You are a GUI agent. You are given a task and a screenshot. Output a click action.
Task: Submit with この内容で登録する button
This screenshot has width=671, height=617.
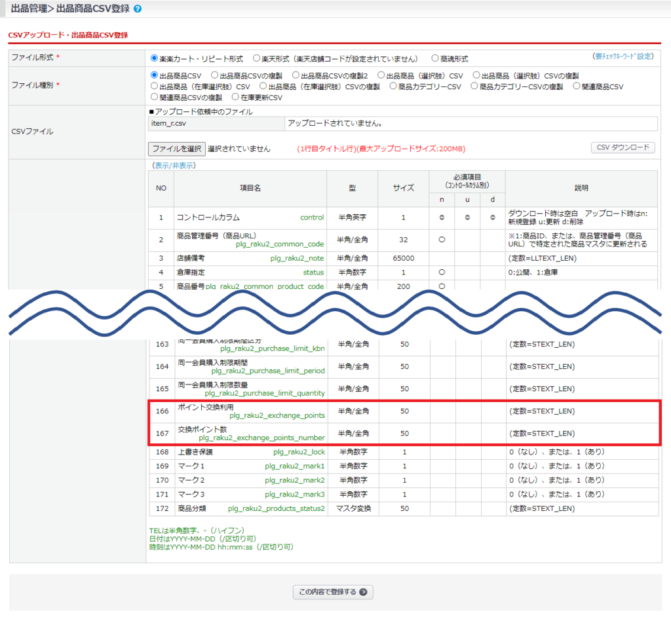click(333, 592)
